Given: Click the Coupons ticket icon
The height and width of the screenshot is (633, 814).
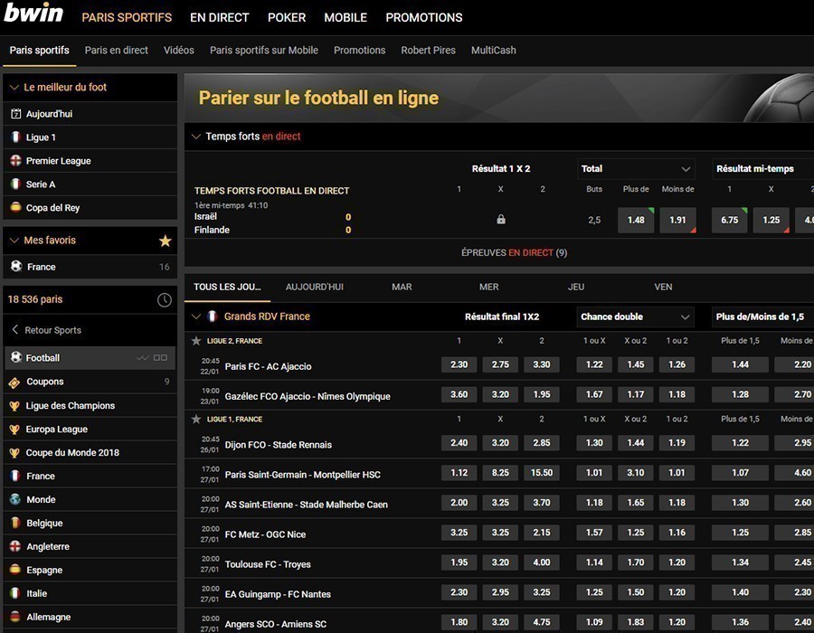Looking at the screenshot, I should pos(14,383).
